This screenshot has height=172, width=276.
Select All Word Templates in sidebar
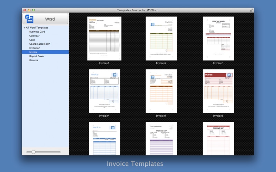[x=37, y=28]
